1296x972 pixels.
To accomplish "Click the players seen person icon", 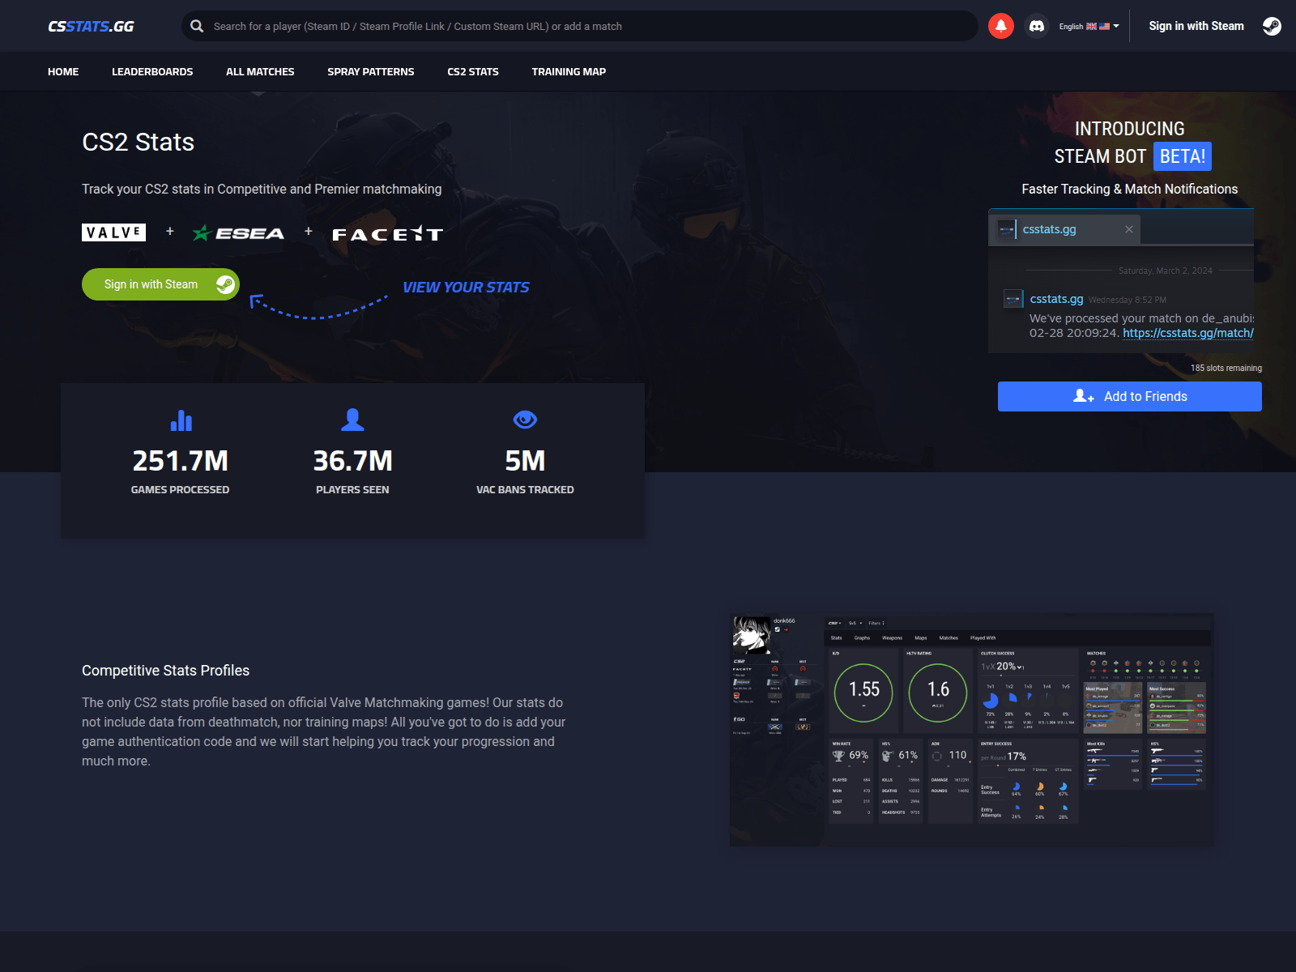I will coord(352,420).
